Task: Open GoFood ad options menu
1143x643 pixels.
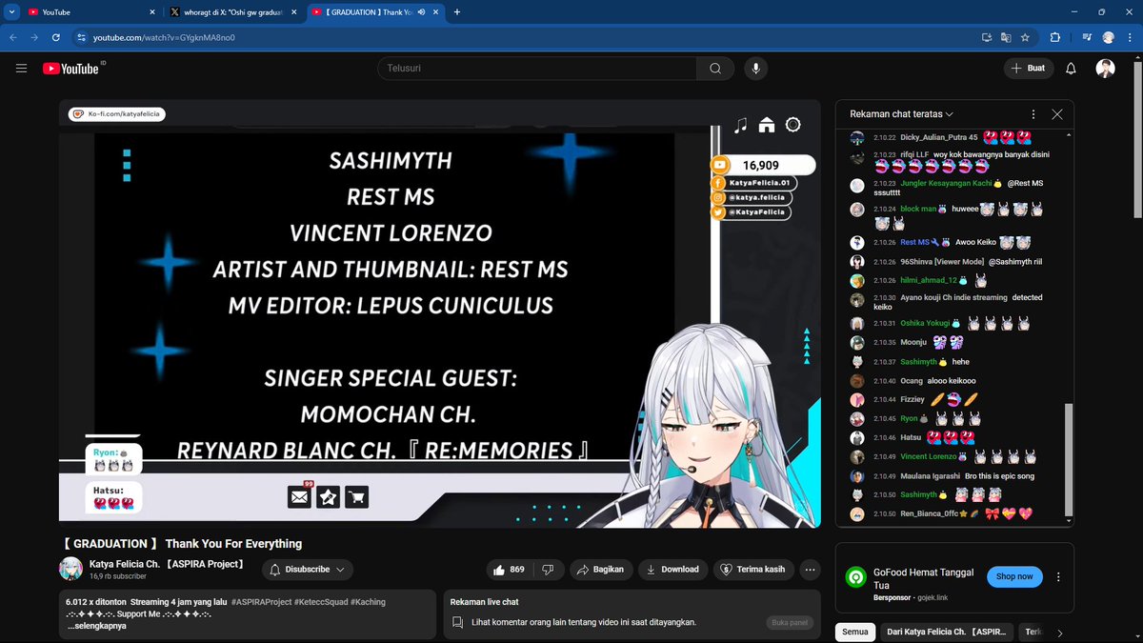Action: 1058,576
